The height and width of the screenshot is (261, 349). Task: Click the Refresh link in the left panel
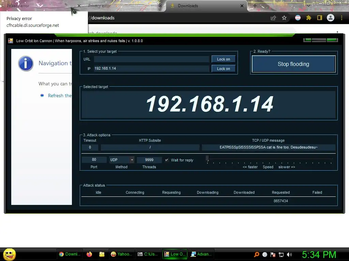(x=60, y=95)
